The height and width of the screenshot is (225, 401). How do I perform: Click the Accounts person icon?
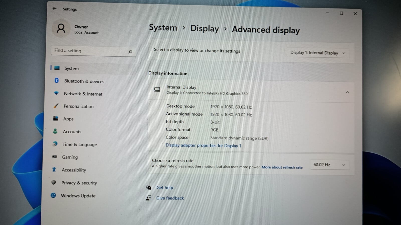pos(55,131)
